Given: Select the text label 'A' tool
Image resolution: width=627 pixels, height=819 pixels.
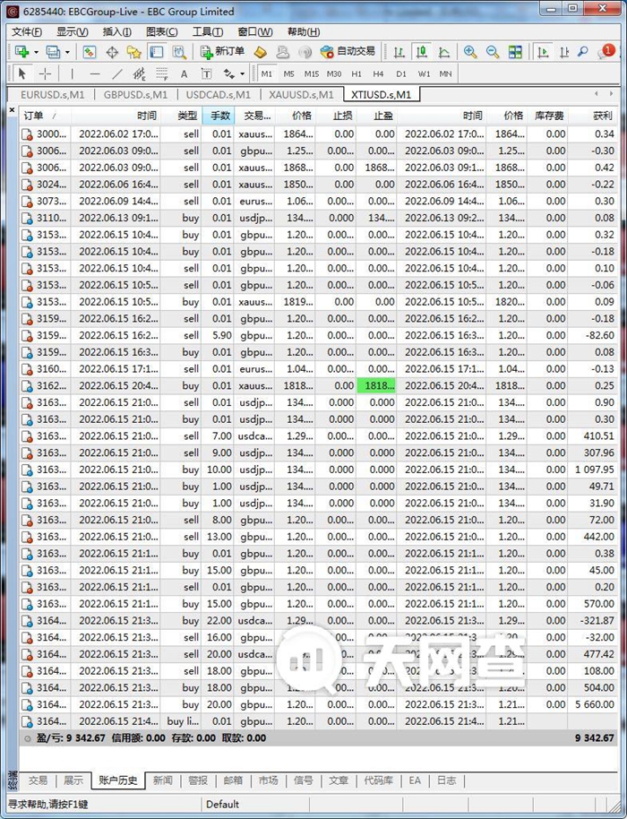Looking at the screenshot, I should (x=184, y=73).
